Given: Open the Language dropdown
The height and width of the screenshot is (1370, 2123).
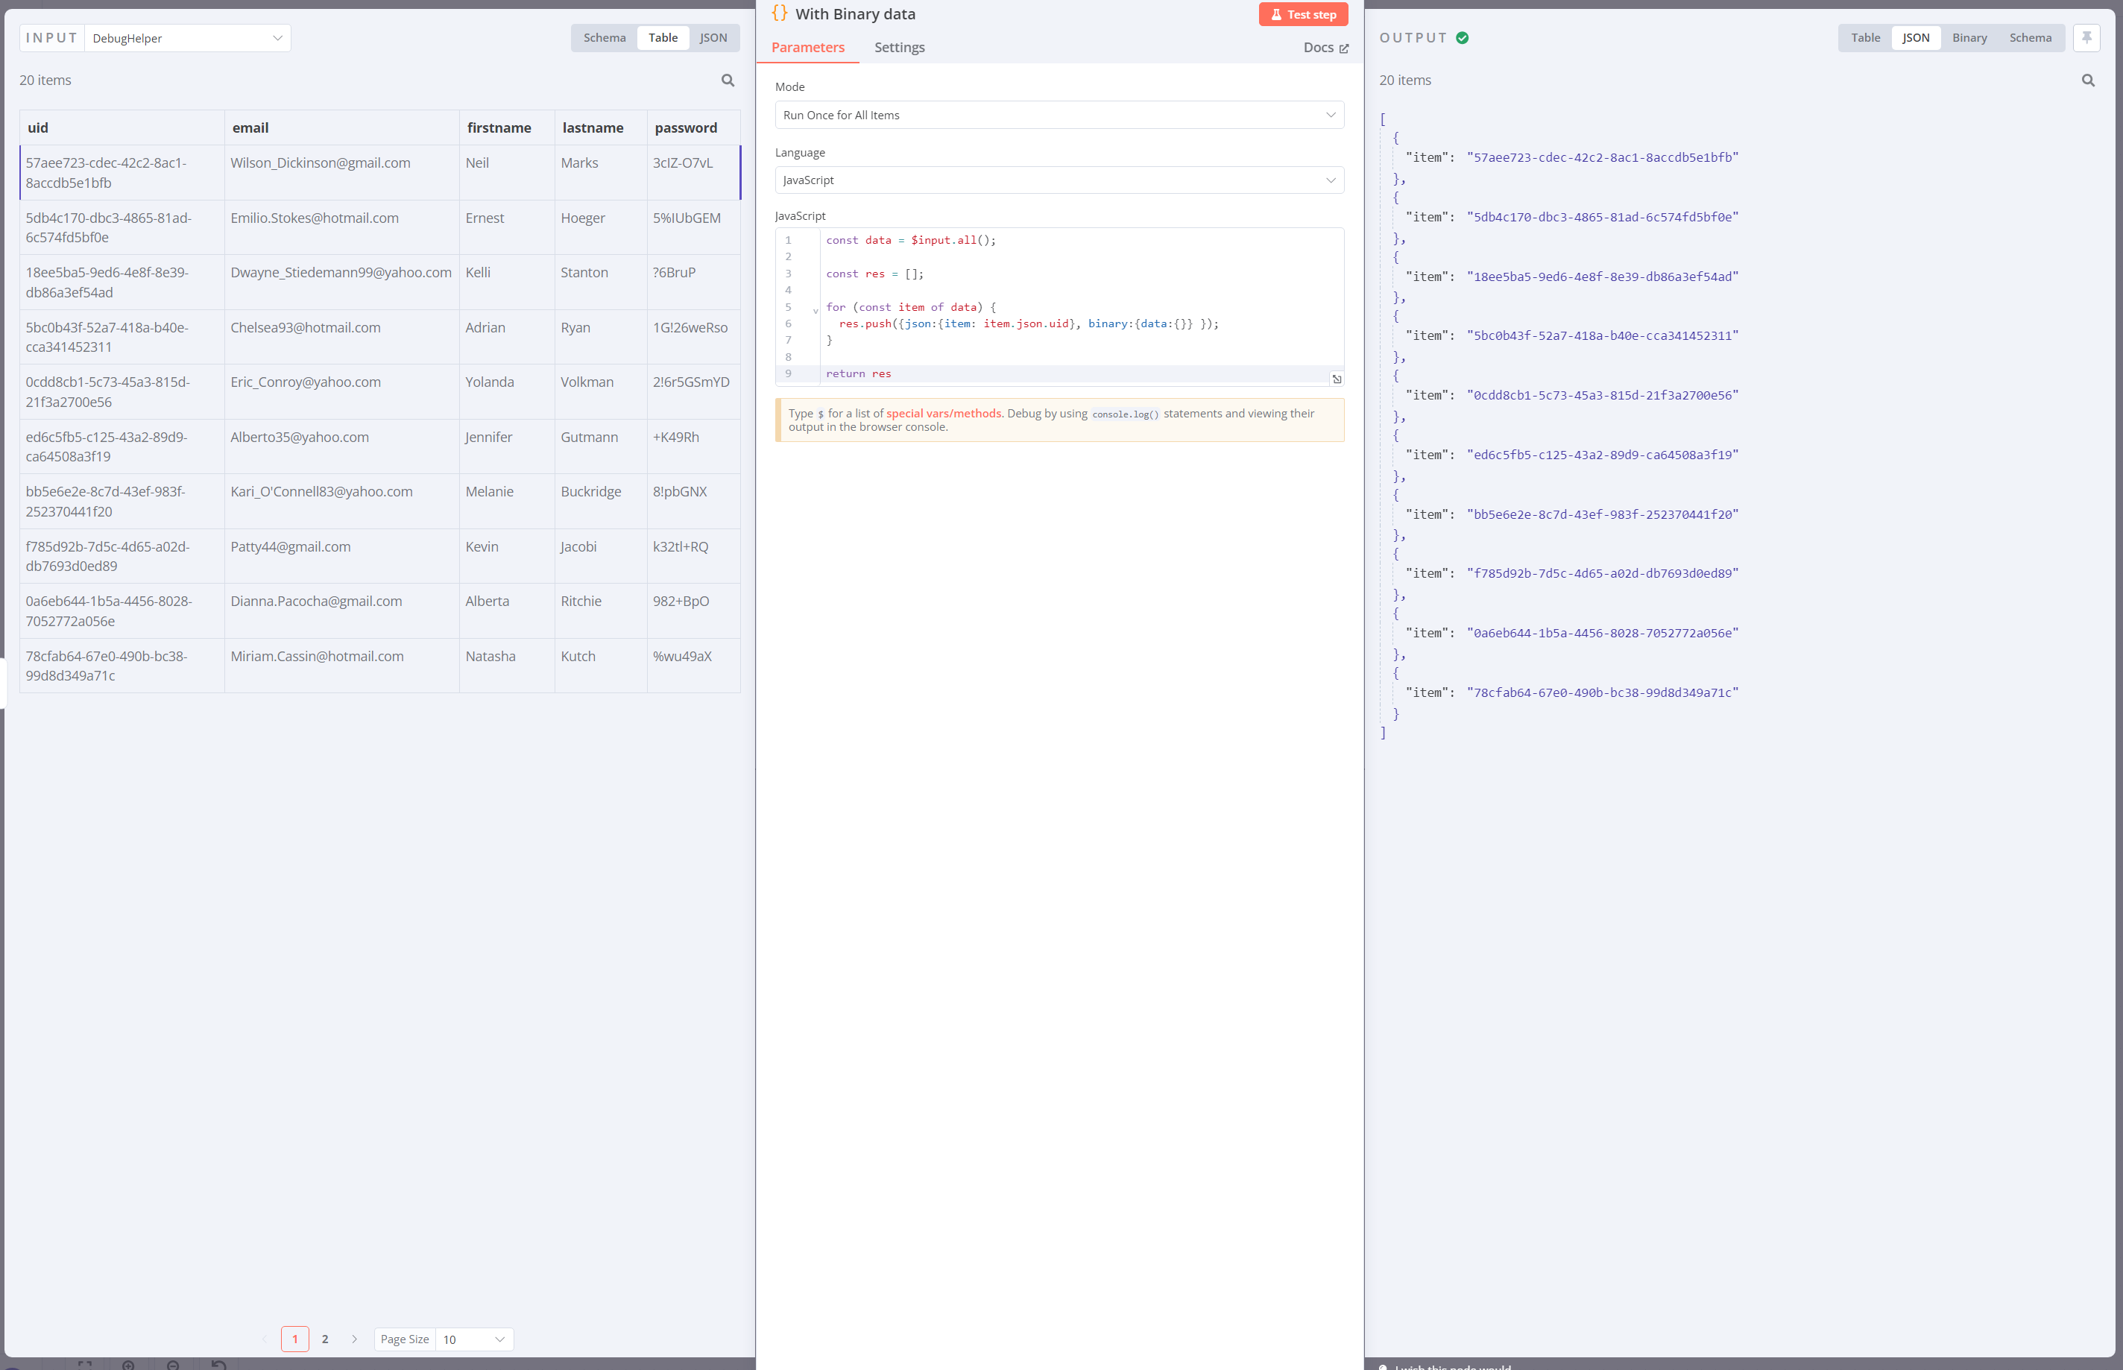Looking at the screenshot, I should [1059, 180].
